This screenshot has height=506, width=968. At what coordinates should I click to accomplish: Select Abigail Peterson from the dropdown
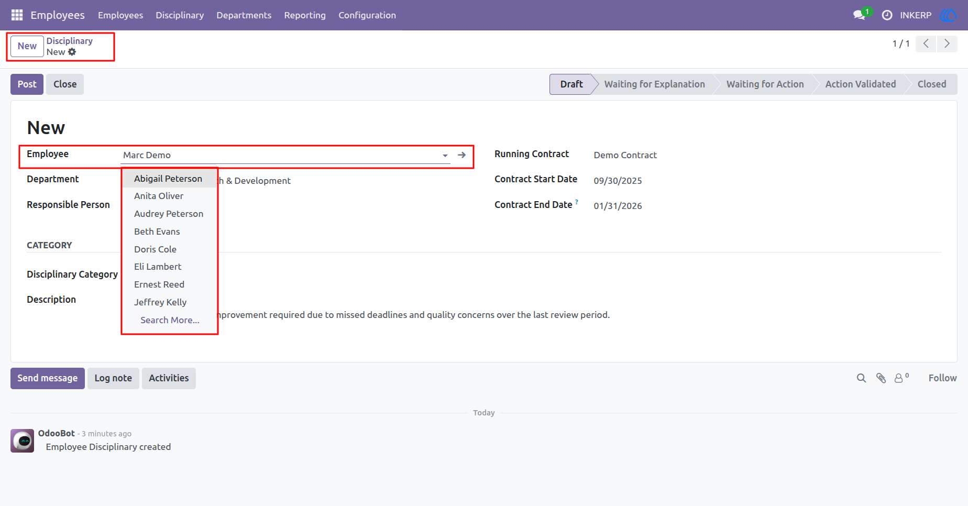169,179
